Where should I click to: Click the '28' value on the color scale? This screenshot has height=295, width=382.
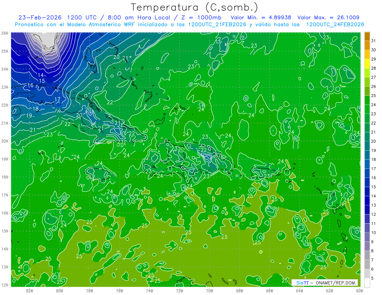(x=373, y=68)
